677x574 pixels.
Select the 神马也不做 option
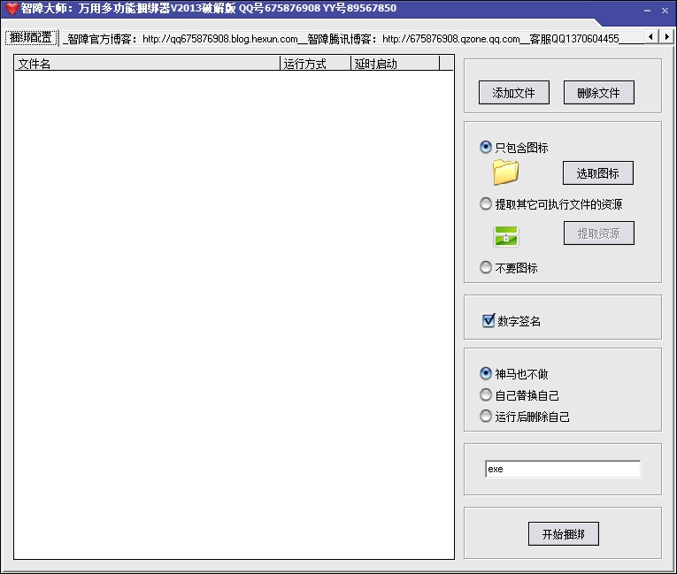click(486, 374)
